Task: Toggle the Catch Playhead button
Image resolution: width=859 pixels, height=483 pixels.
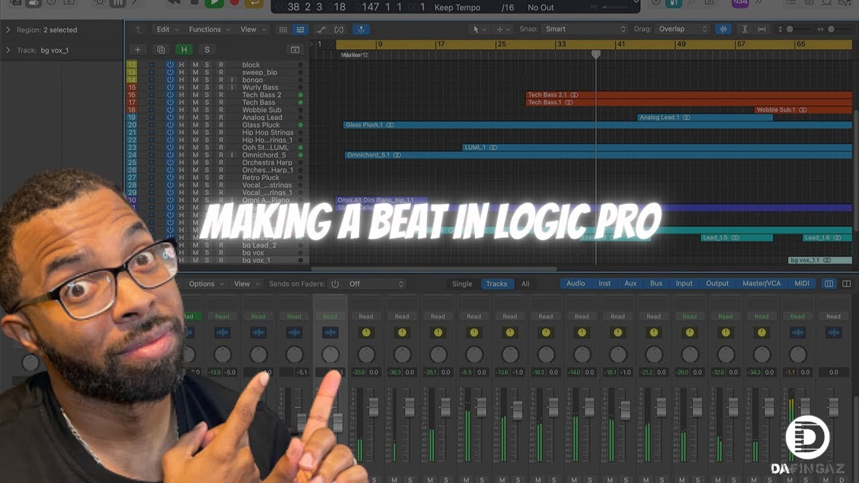Action: (x=361, y=30)
